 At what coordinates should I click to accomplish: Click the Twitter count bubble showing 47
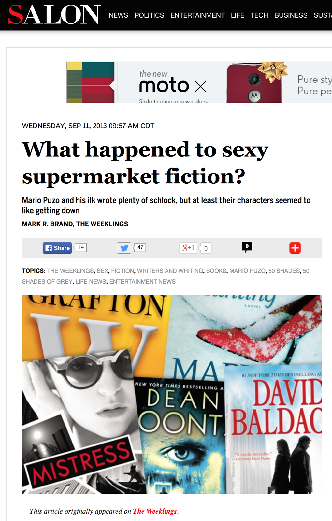140,247
